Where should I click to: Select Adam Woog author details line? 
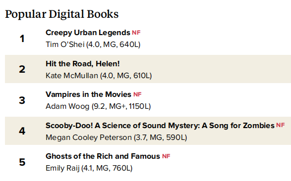tap(98, 106)
